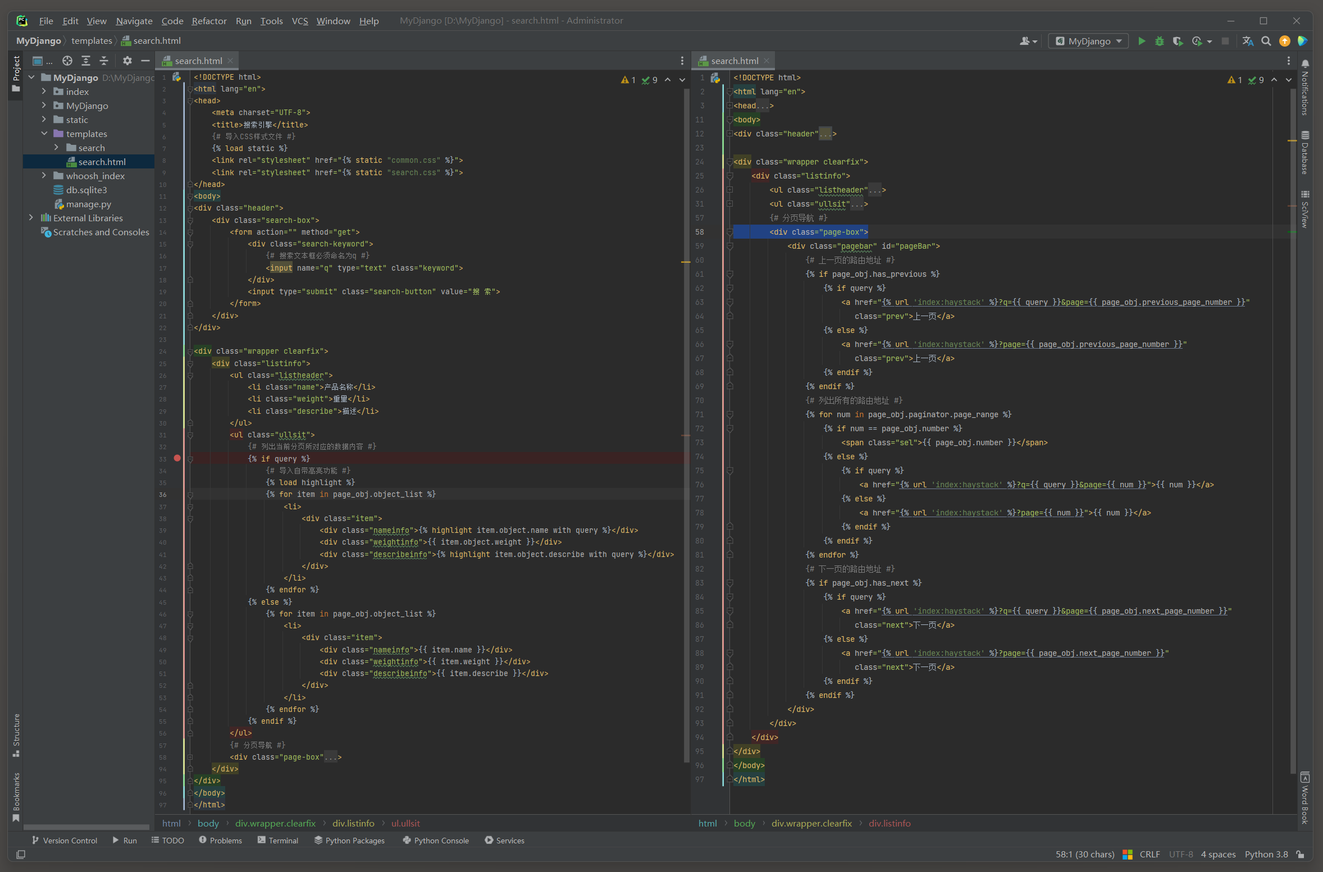Open the Refactor menu
The width and height of the screenshot is (1323, 872).
click(x=209, y=21)
